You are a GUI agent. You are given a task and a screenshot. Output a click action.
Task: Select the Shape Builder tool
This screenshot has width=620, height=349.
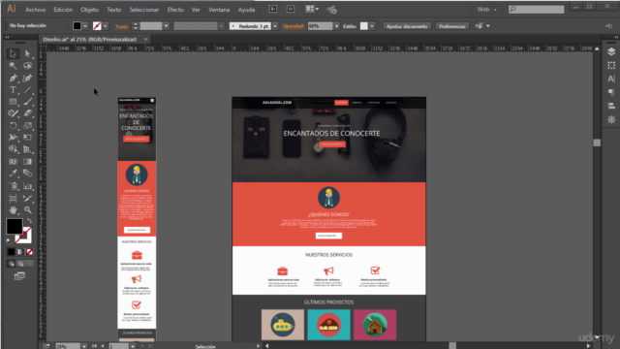click(x=13, y=149)
